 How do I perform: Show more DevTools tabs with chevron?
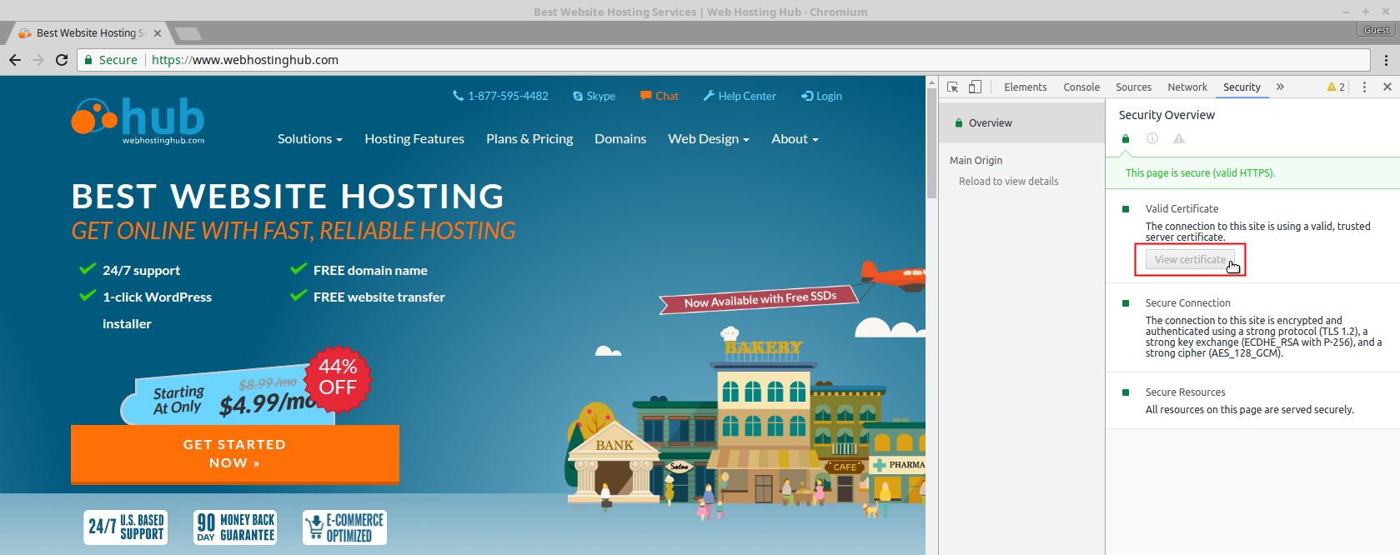1280,87
